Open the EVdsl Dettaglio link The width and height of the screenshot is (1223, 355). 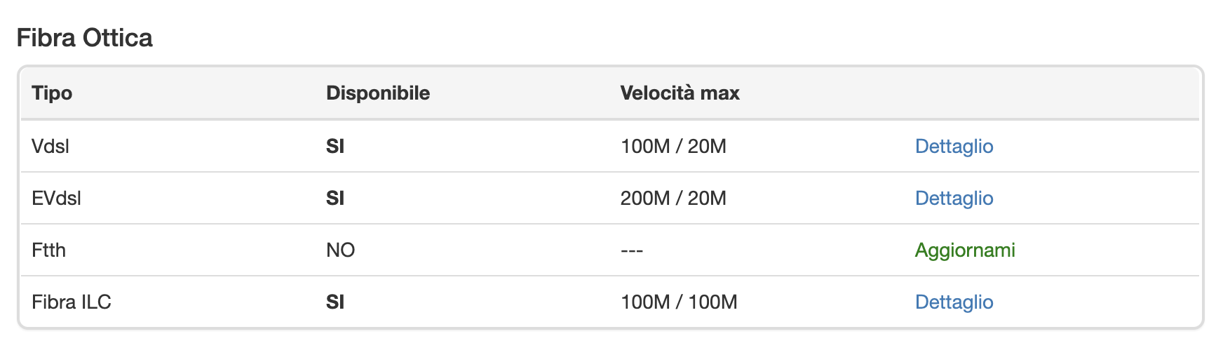[x=954, y=198]
